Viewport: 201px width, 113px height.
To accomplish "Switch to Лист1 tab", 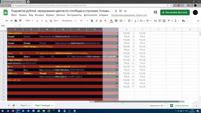I will (24, 105).
